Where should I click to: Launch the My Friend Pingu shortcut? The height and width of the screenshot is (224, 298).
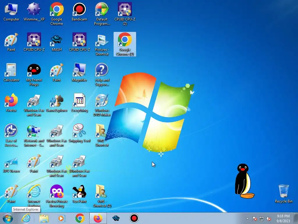(34, 74)
